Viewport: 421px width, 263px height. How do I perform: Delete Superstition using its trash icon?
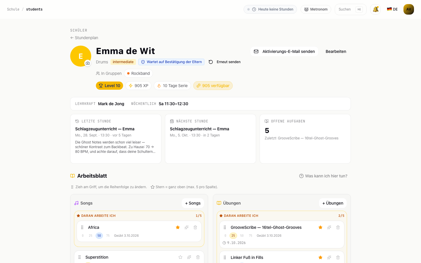pos(198,257)
